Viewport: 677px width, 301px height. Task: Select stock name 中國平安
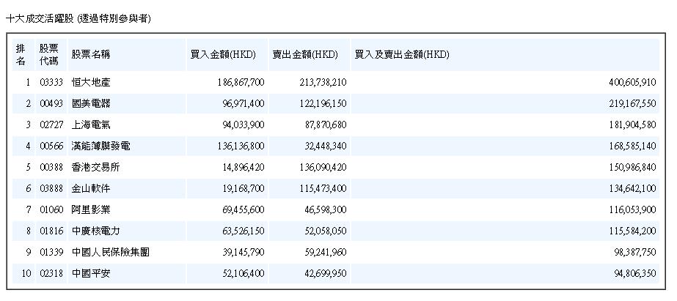[91, 273]
